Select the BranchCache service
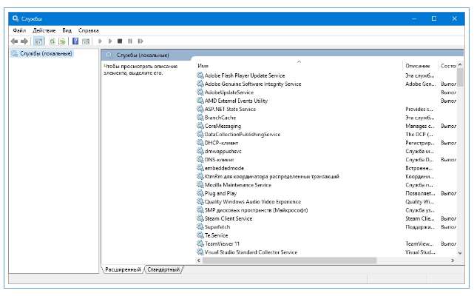 tap(220, 118)
